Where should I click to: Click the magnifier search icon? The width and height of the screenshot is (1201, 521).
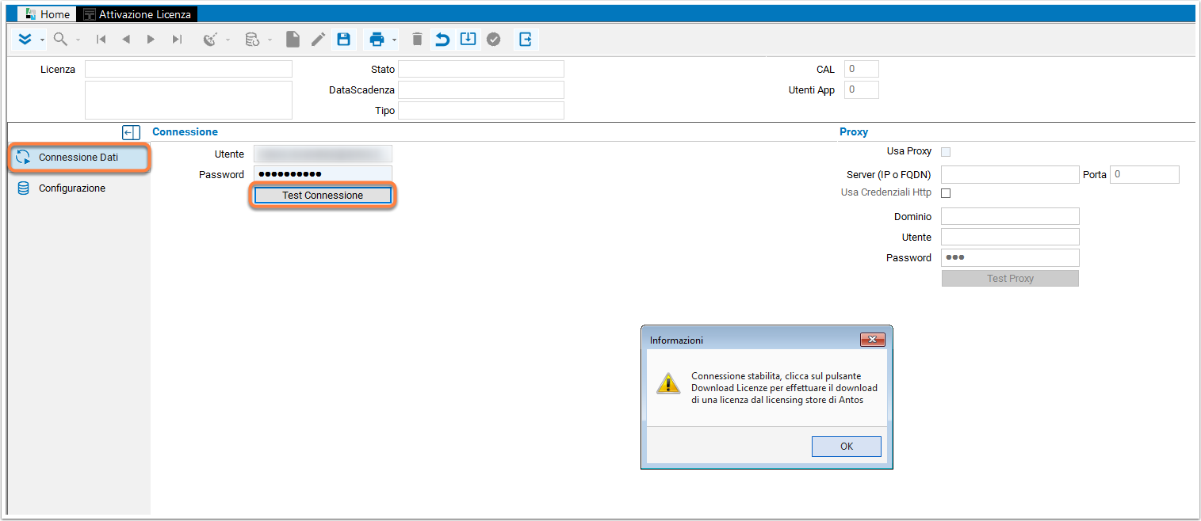[x=60, y=39]
